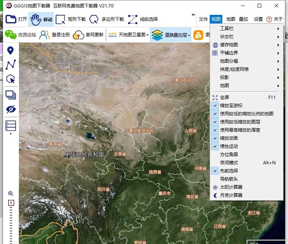Click the cloud update icon
This screenshot has width=288, height=244.
(78, 35)
